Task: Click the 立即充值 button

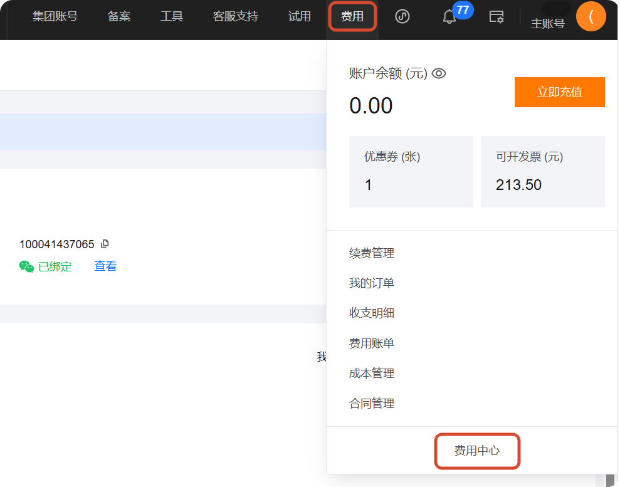Action: coord(559,92)
